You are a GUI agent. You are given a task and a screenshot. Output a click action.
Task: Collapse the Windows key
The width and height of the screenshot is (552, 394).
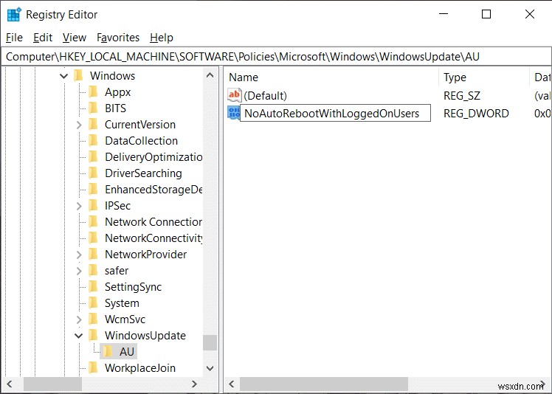[x=63, y=76]
